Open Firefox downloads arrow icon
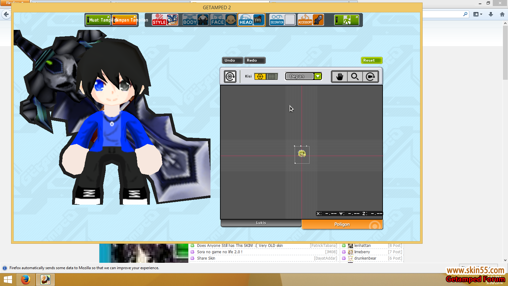 pyautogui.click(x=491, y=14)
